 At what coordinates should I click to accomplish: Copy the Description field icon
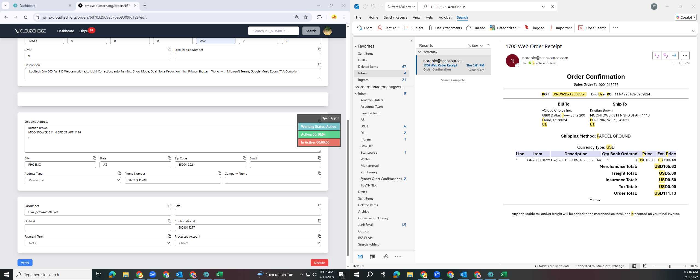click(x=319, y=65)
